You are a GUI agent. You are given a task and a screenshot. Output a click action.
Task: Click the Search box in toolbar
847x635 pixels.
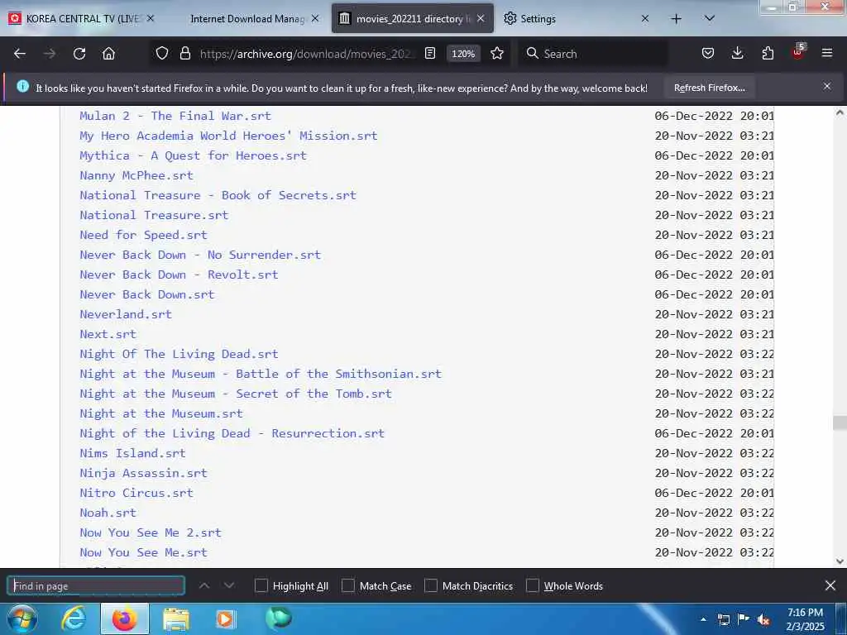[x=594, y=54]
